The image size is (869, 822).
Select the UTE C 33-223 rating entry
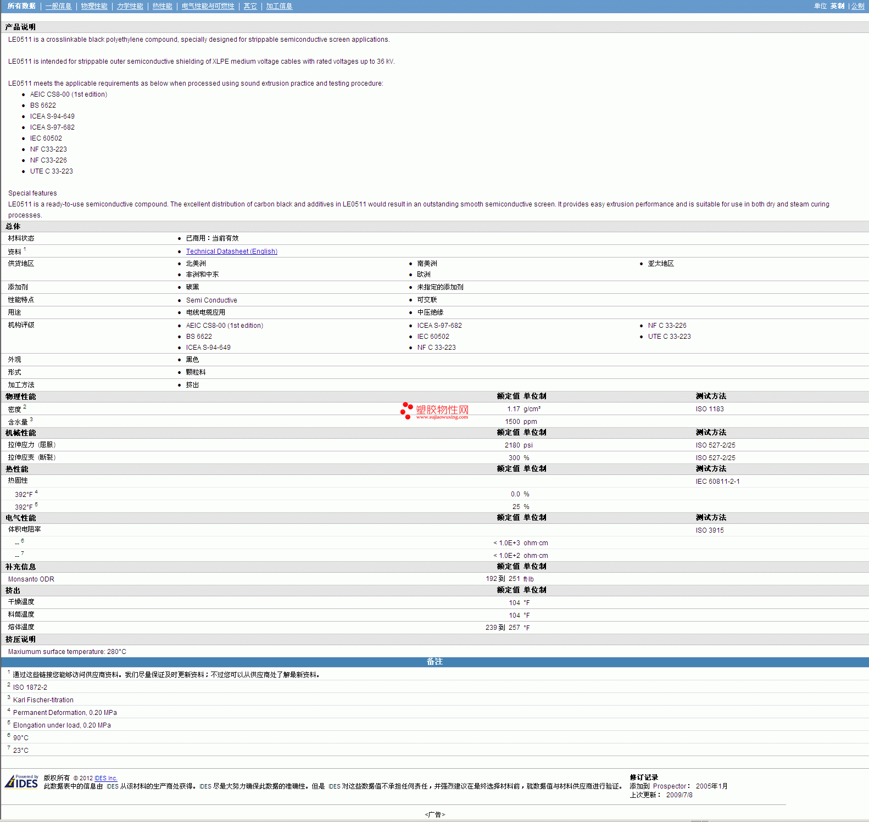pos(669,337)
